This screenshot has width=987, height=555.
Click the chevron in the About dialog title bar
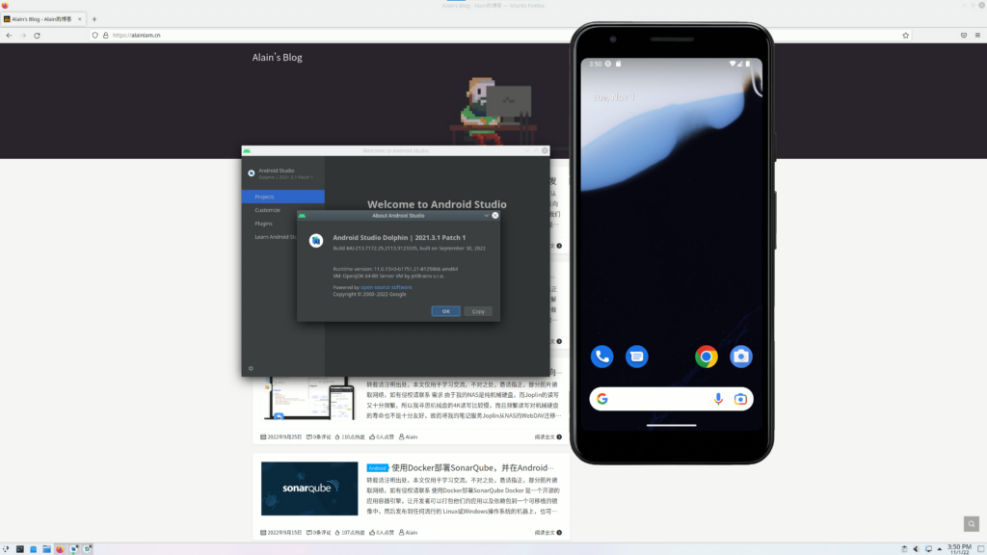click(486, 215)
